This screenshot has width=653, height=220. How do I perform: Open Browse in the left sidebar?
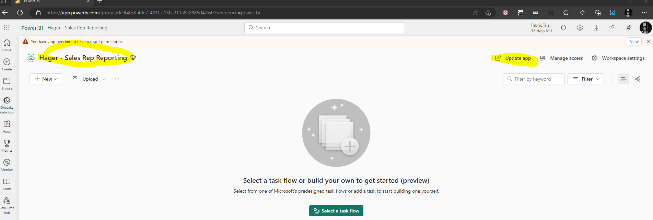click(7, 83)
